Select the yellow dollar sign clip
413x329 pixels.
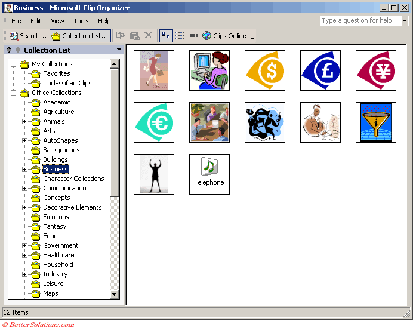point(265,70)
